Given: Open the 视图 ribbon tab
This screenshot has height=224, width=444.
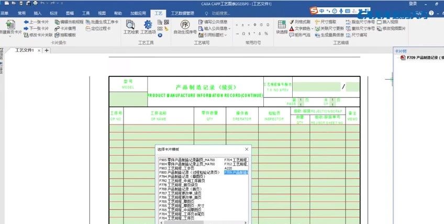Looking at the screenshot, I should [102, 13].
